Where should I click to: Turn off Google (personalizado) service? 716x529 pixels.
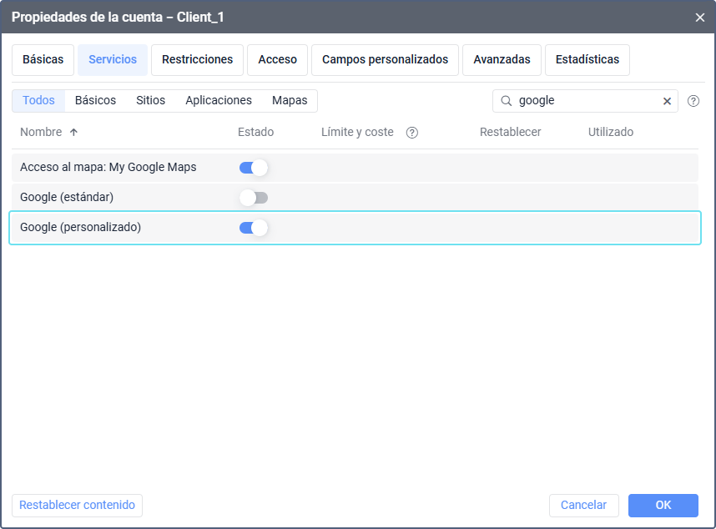click(x=254, y=228)
